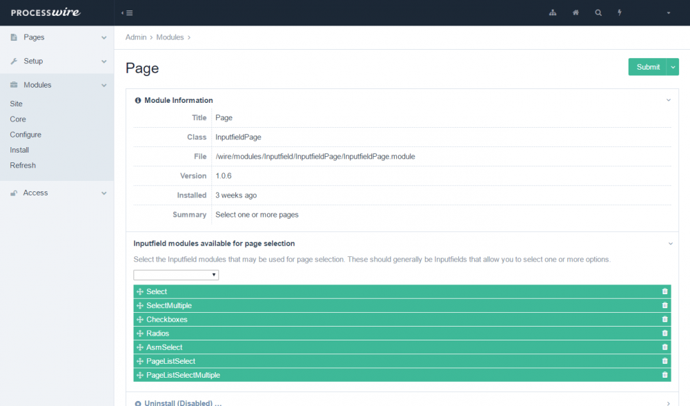Open the Submit button dropdown arrow

(x=673, y=67)
